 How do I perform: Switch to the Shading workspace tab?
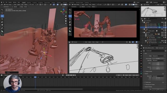(53, 3)
